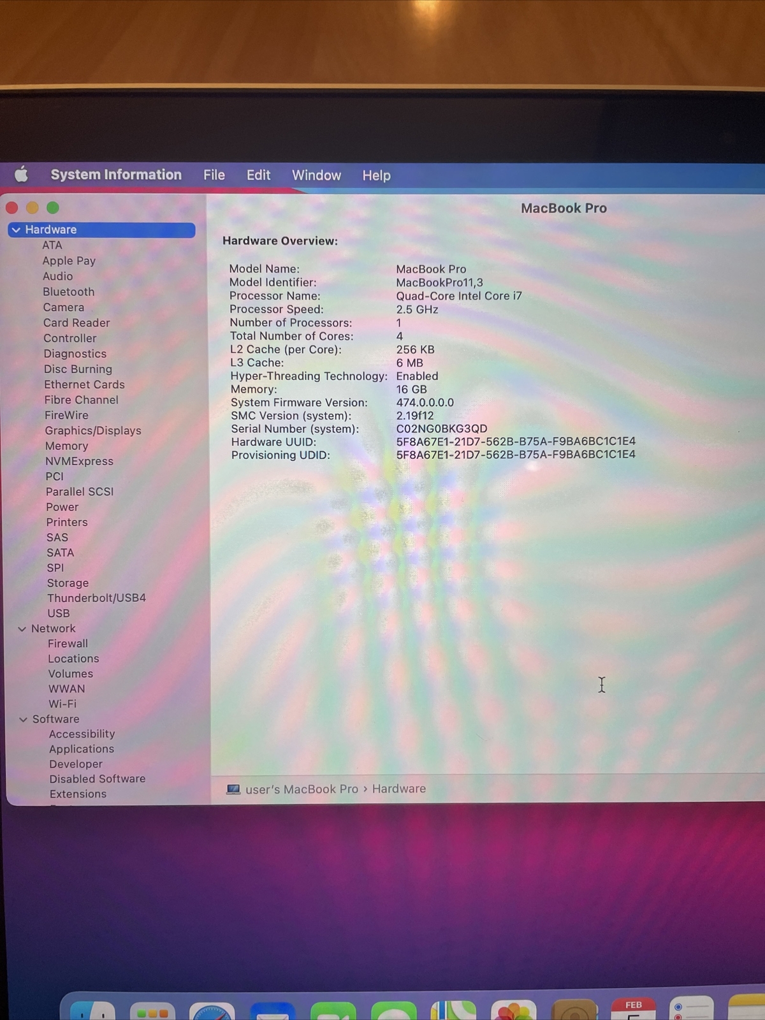
Task: Open Calendar showing FEB in the Dock
Action: click(x=633, y=1009)
